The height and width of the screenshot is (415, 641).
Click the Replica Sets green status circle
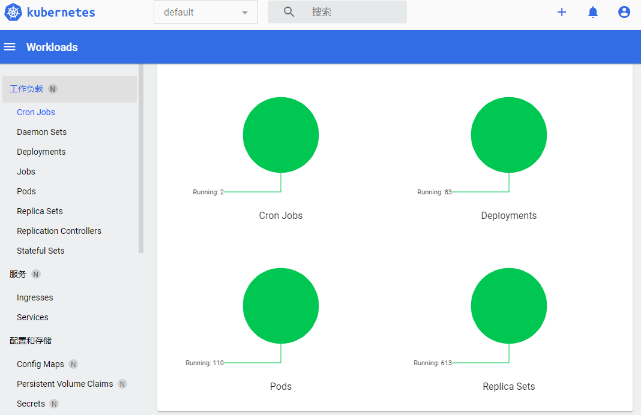[x=509, y=306]
